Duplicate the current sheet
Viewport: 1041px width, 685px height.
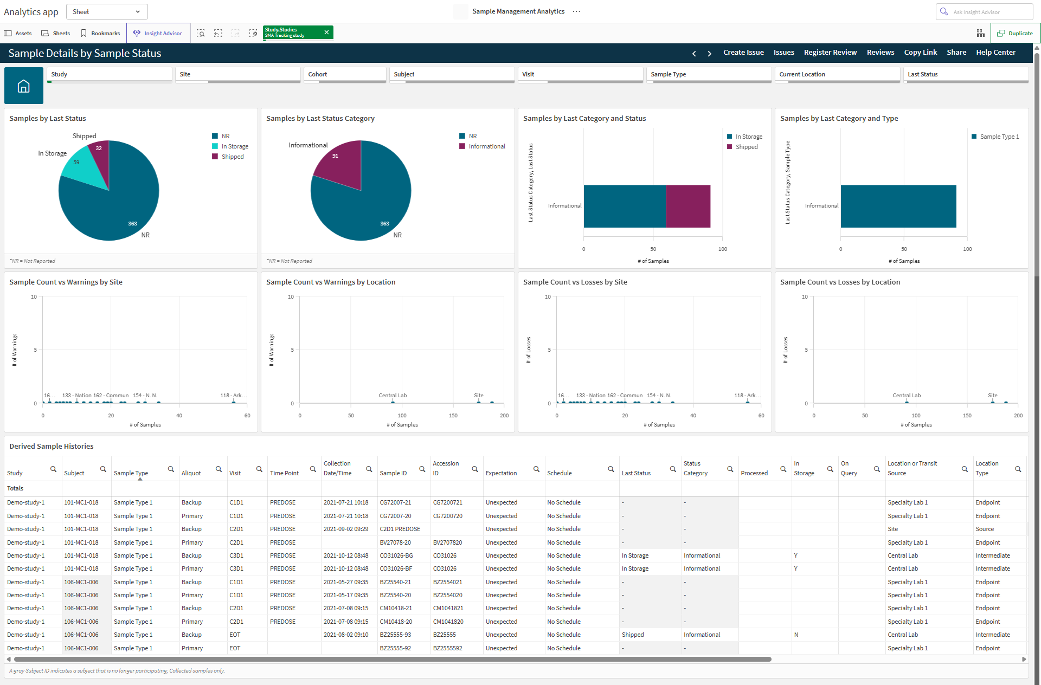coord(1016,33)
